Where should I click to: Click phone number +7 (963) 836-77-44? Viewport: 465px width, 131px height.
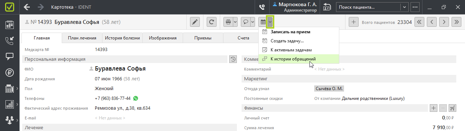(113, 98)
